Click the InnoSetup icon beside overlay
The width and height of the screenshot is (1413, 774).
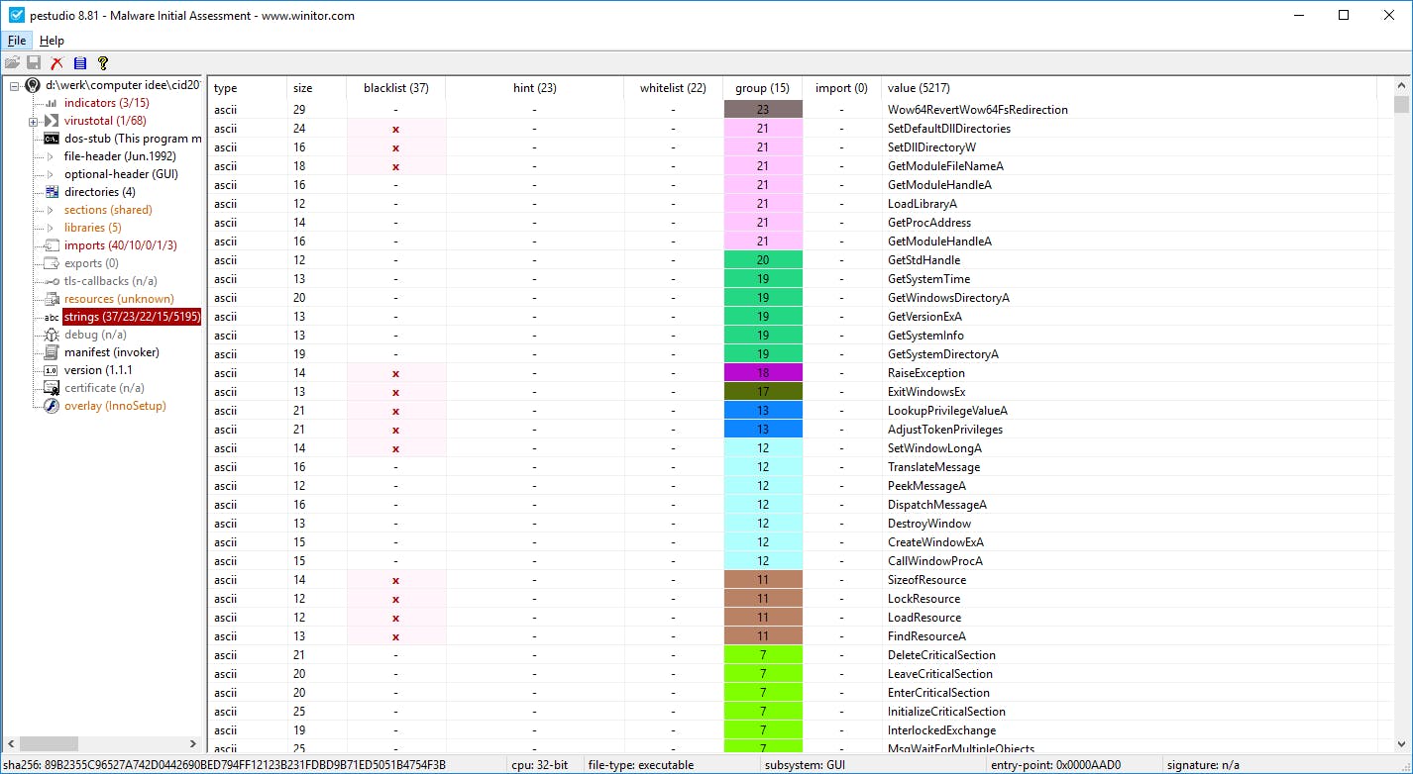click(x=51, y=406)
